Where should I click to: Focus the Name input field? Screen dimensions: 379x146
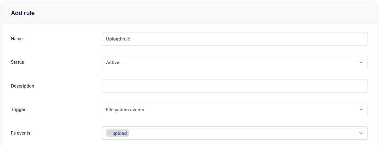point(234,39)
